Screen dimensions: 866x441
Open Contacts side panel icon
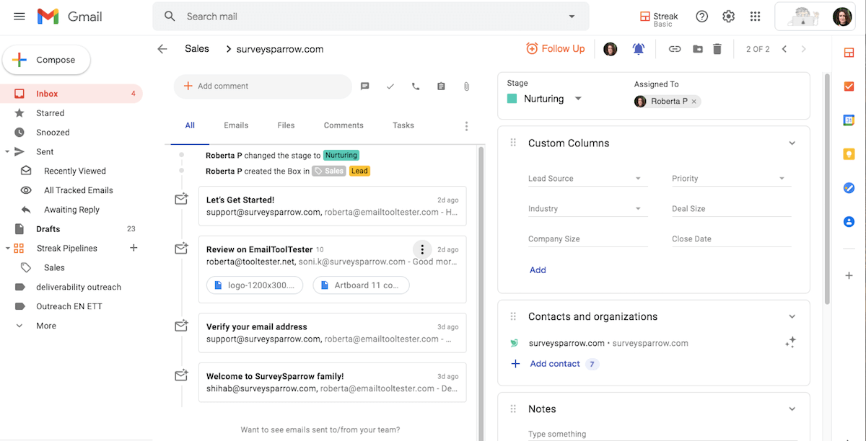point(849,222)
